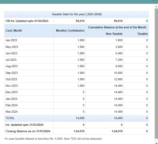Select the Jul-2023 row label
The image size is (158, 144).
[11, 60]
